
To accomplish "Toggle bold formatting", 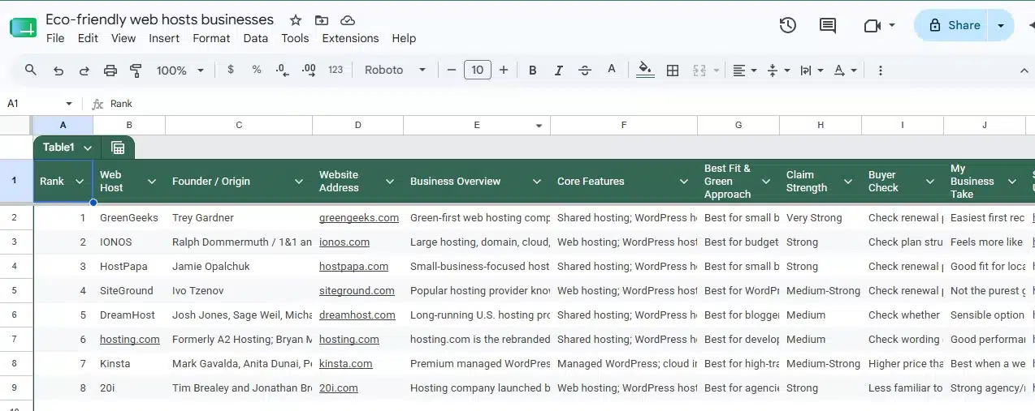I will (x=533, y=71).
